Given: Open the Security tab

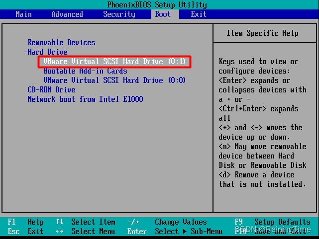Looking at the screenshot, I should pos(119,14).
